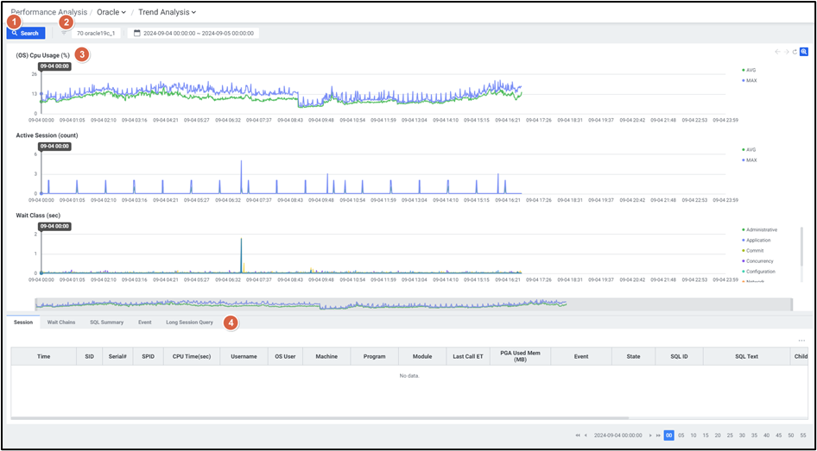
Task: Click the chart back arrow icon
Action: coord(777,53)
